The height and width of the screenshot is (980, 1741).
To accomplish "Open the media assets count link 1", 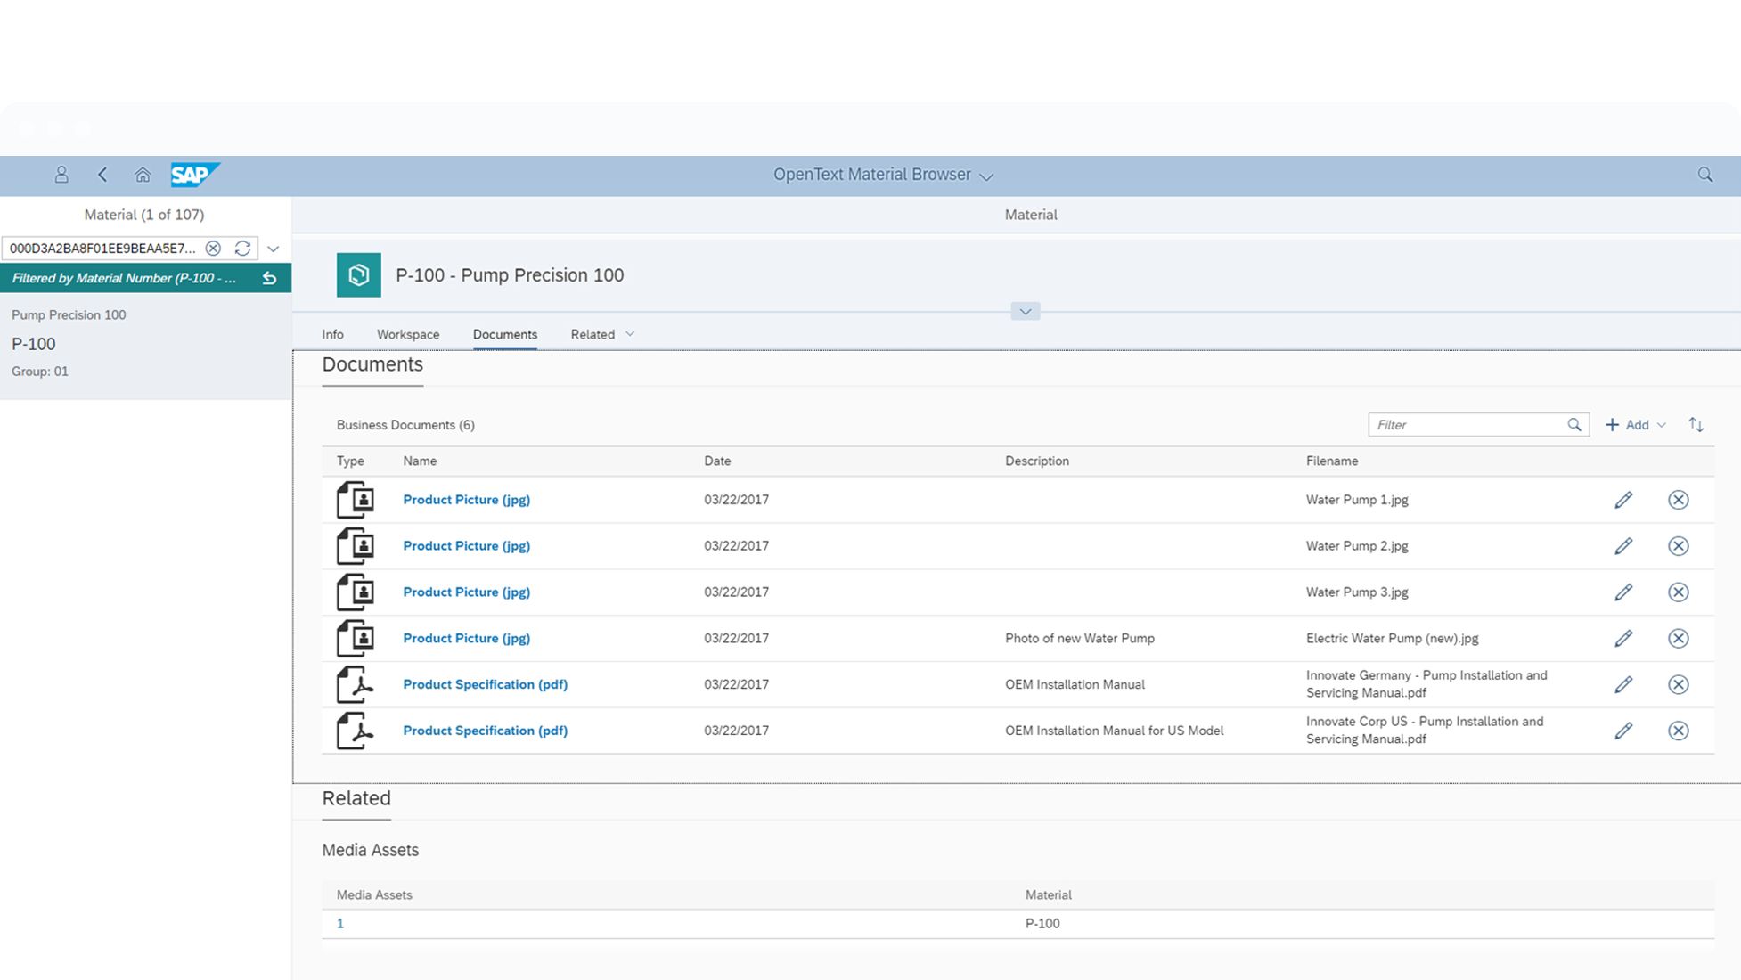I will point(340,924).
